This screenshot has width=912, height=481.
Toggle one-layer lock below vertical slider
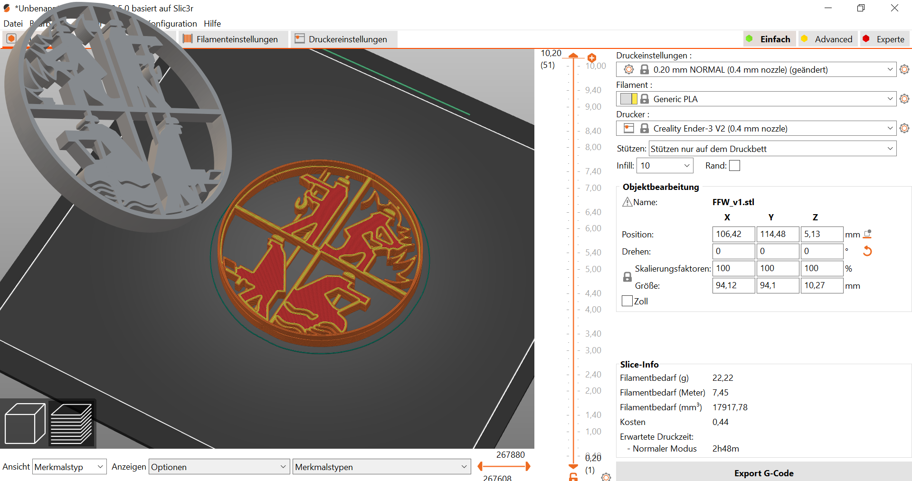pos(573,477)
